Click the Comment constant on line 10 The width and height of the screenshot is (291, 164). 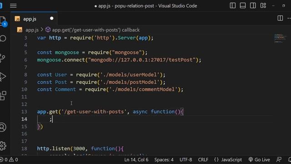[x=65, y=89]
